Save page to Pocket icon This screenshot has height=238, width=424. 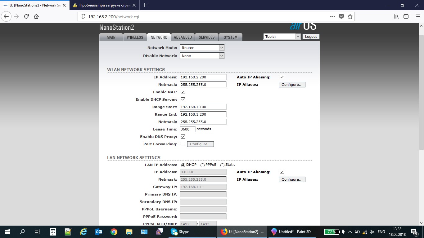point(341,16)
